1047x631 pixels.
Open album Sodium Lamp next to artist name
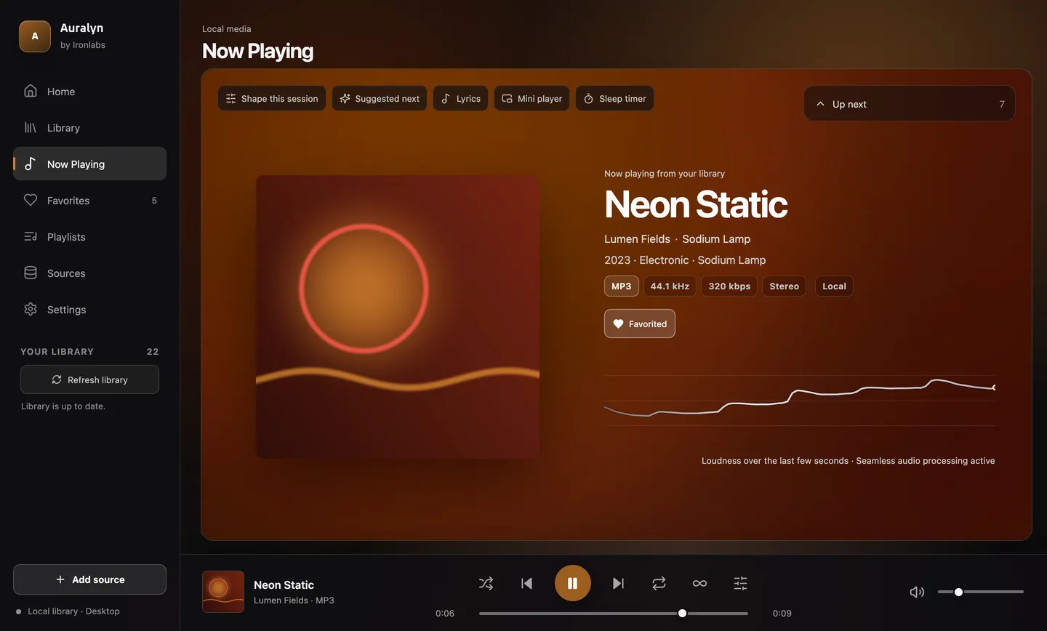coord(716,239)
